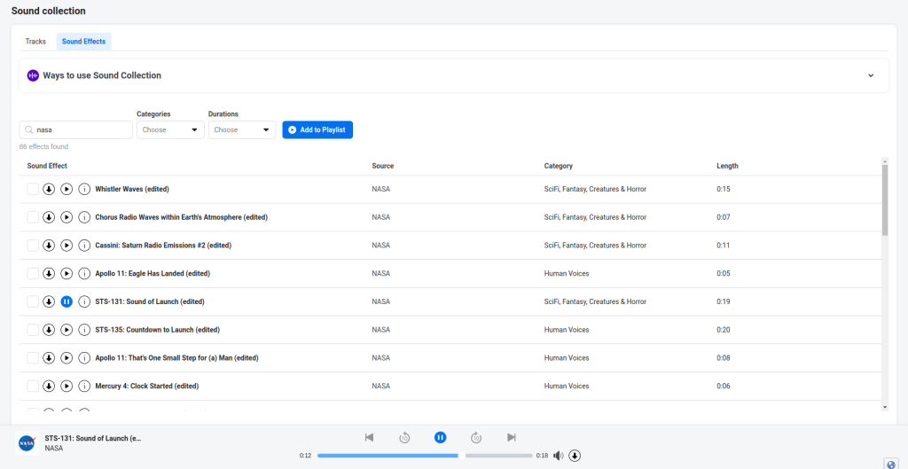Click the 0:19 length for STS-131

724,301
